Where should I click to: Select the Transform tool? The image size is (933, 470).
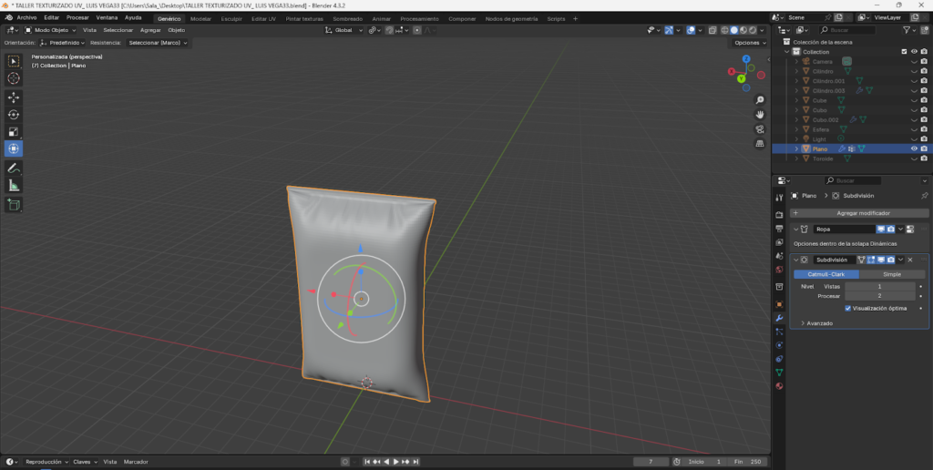pyautogui.click(x=13, y=148)
